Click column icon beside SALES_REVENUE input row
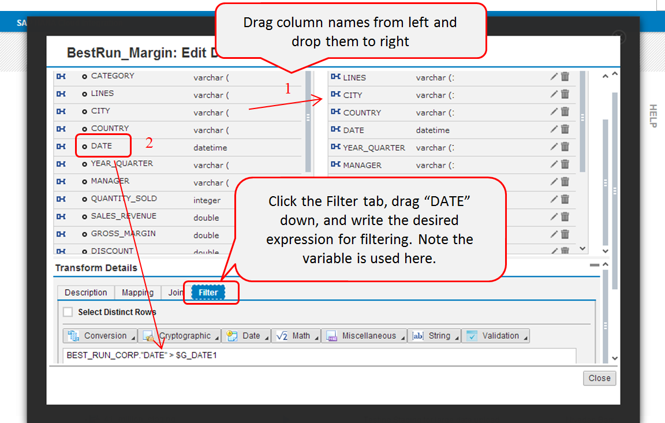 coord(61,216)
